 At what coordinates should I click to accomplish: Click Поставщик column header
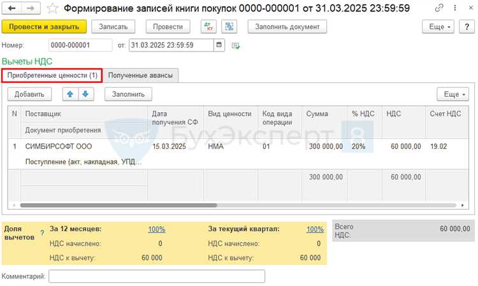click(84, 114)
